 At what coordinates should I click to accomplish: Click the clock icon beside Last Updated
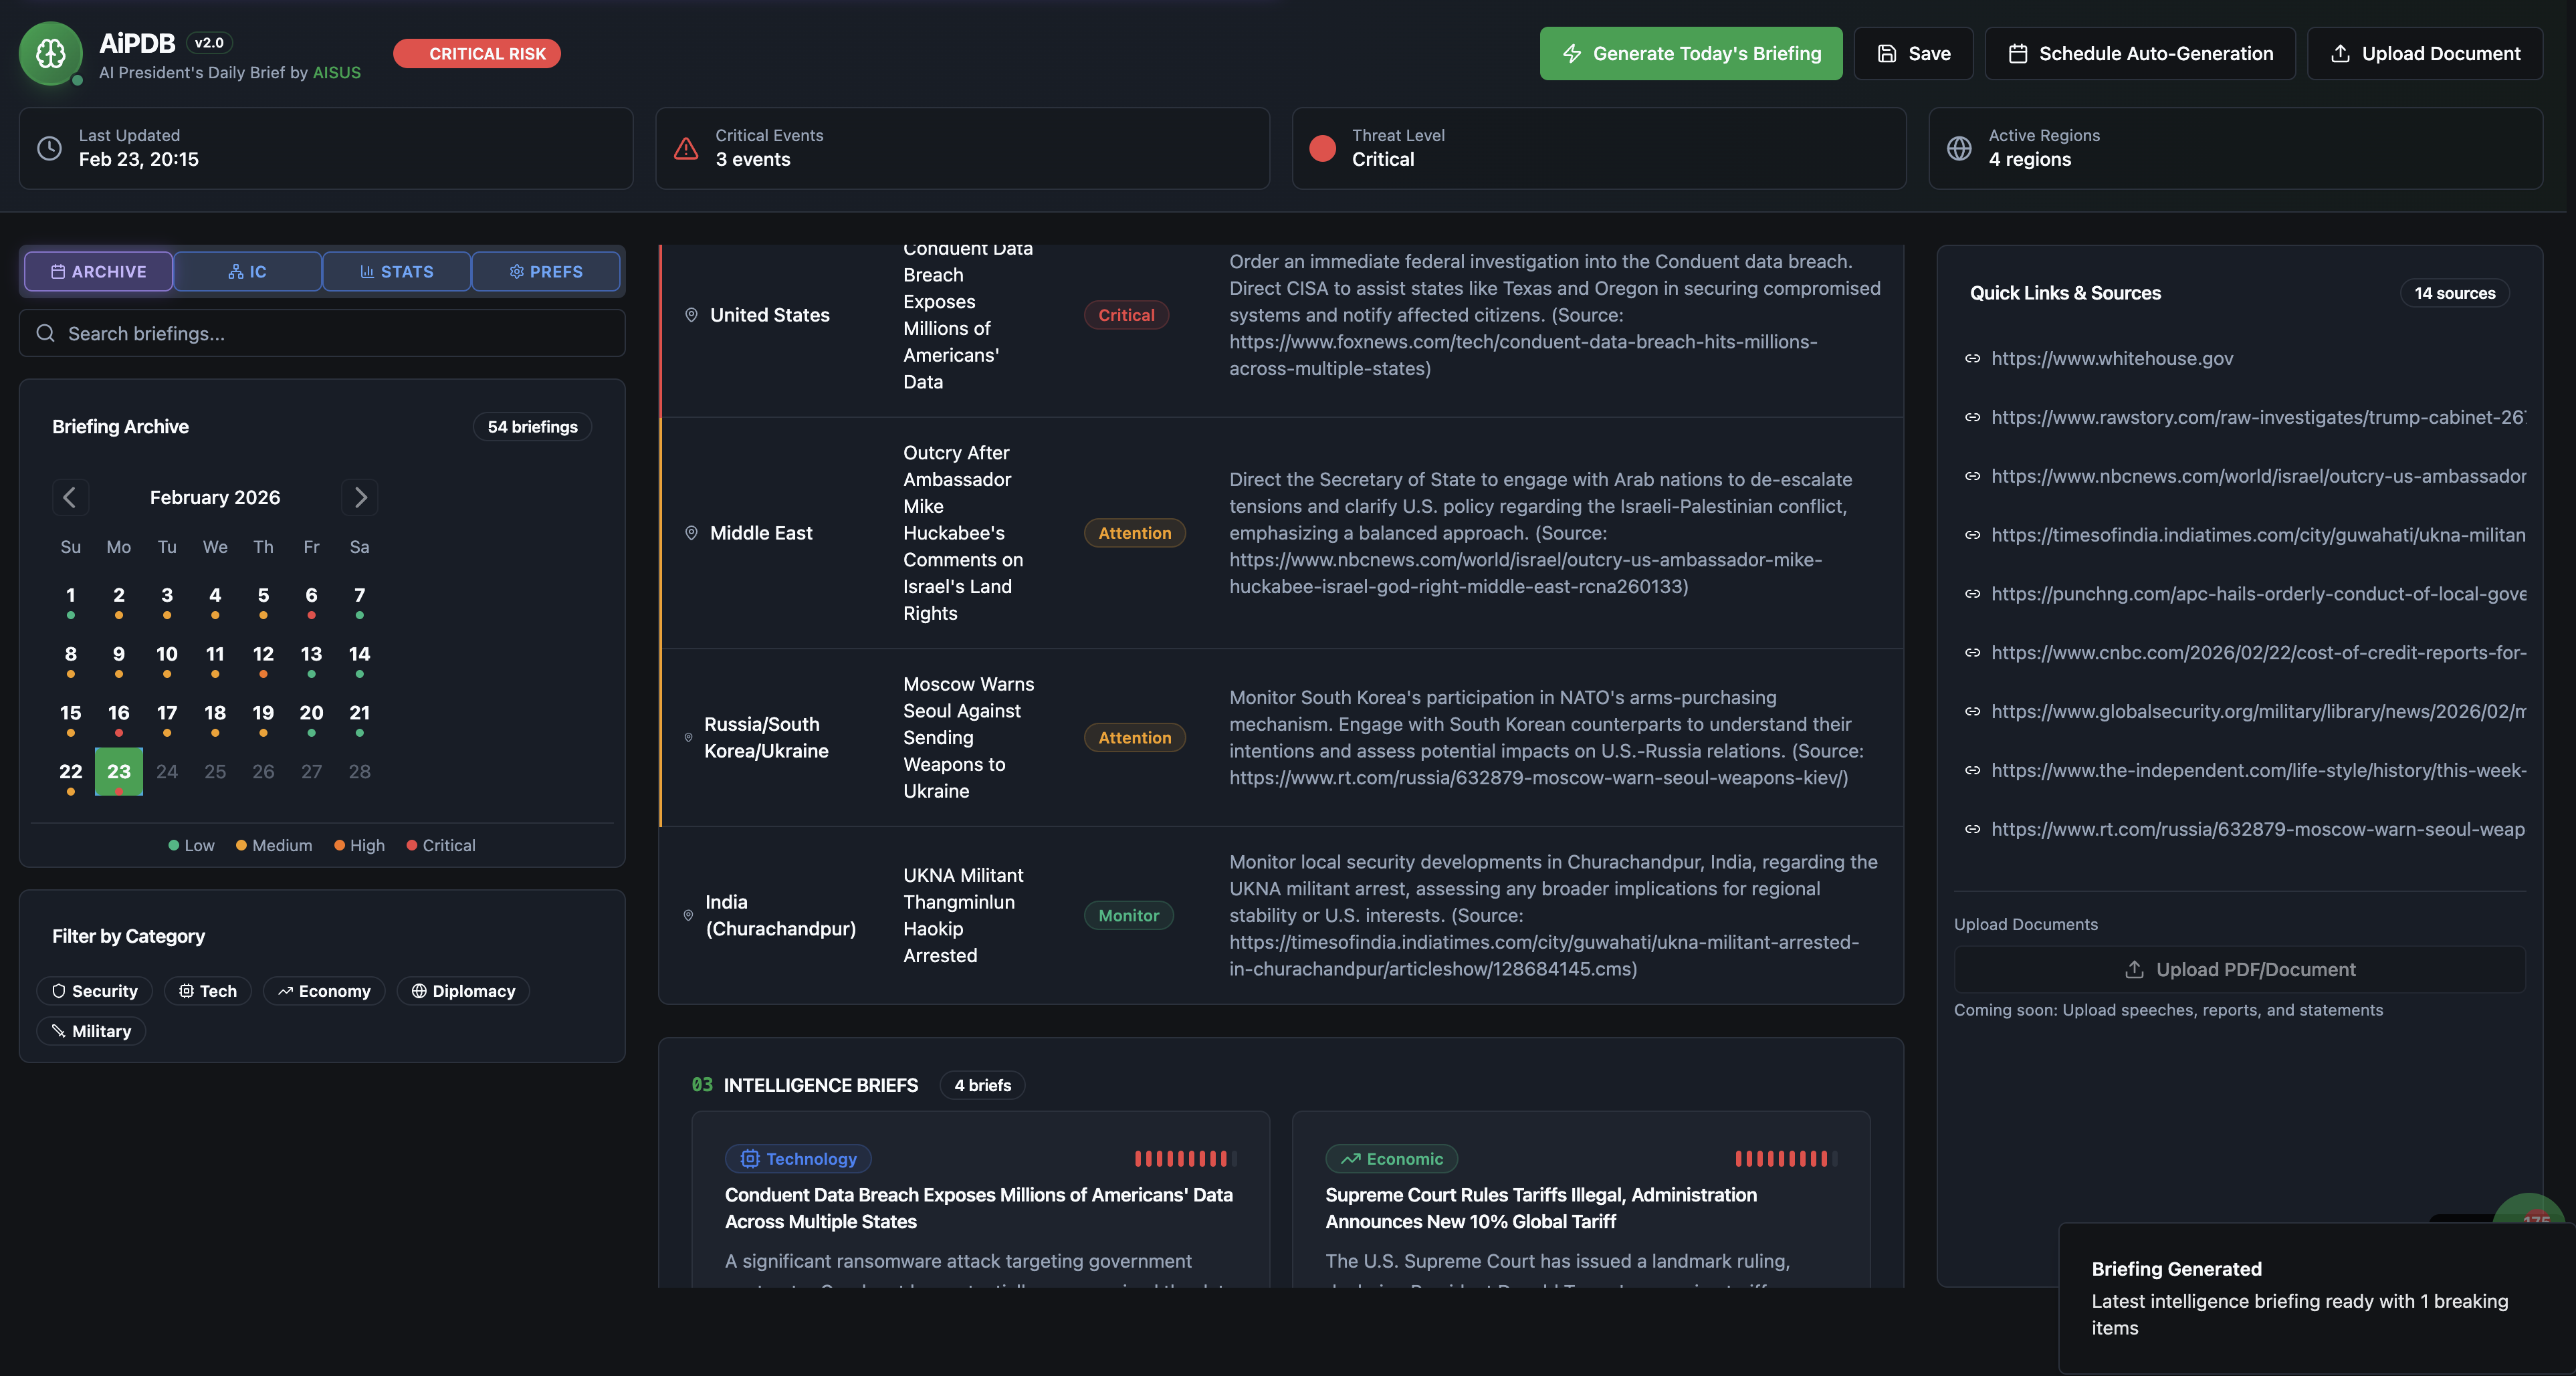[49, 148]
